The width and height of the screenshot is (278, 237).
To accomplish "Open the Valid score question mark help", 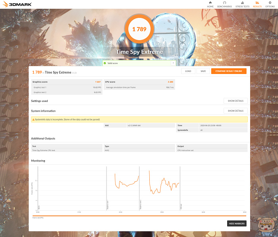I will tap(173, 63).
